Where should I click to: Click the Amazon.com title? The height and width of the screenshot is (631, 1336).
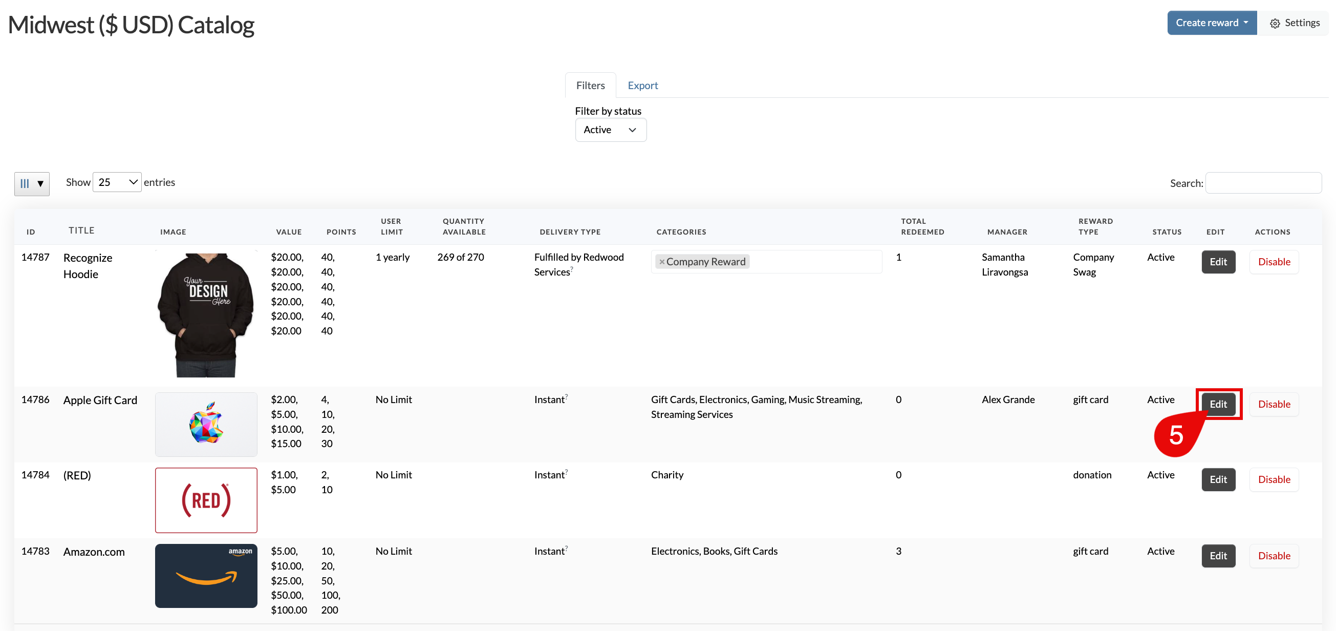coord(94,552)
